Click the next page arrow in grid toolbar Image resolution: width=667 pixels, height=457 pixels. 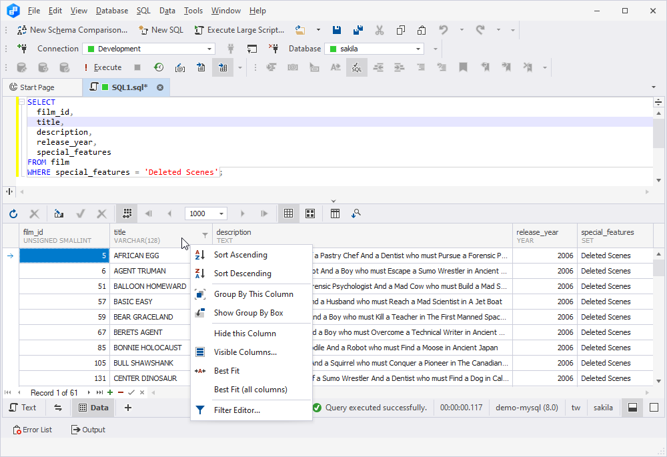243,213
